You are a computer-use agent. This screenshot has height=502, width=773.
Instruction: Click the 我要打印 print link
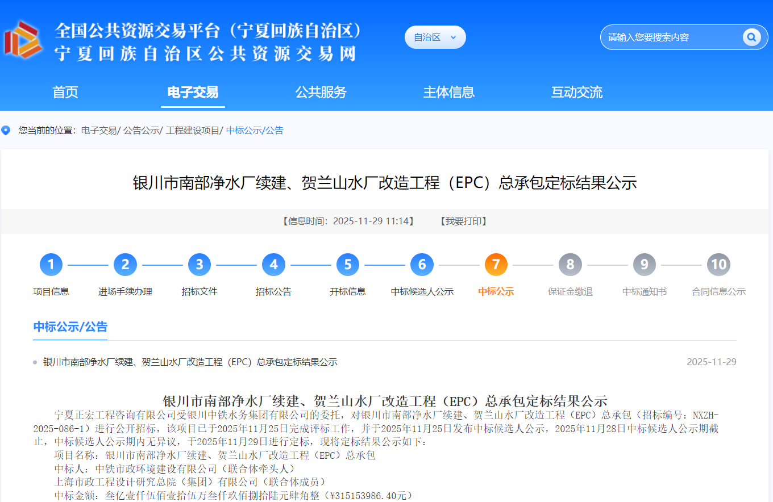464,221
